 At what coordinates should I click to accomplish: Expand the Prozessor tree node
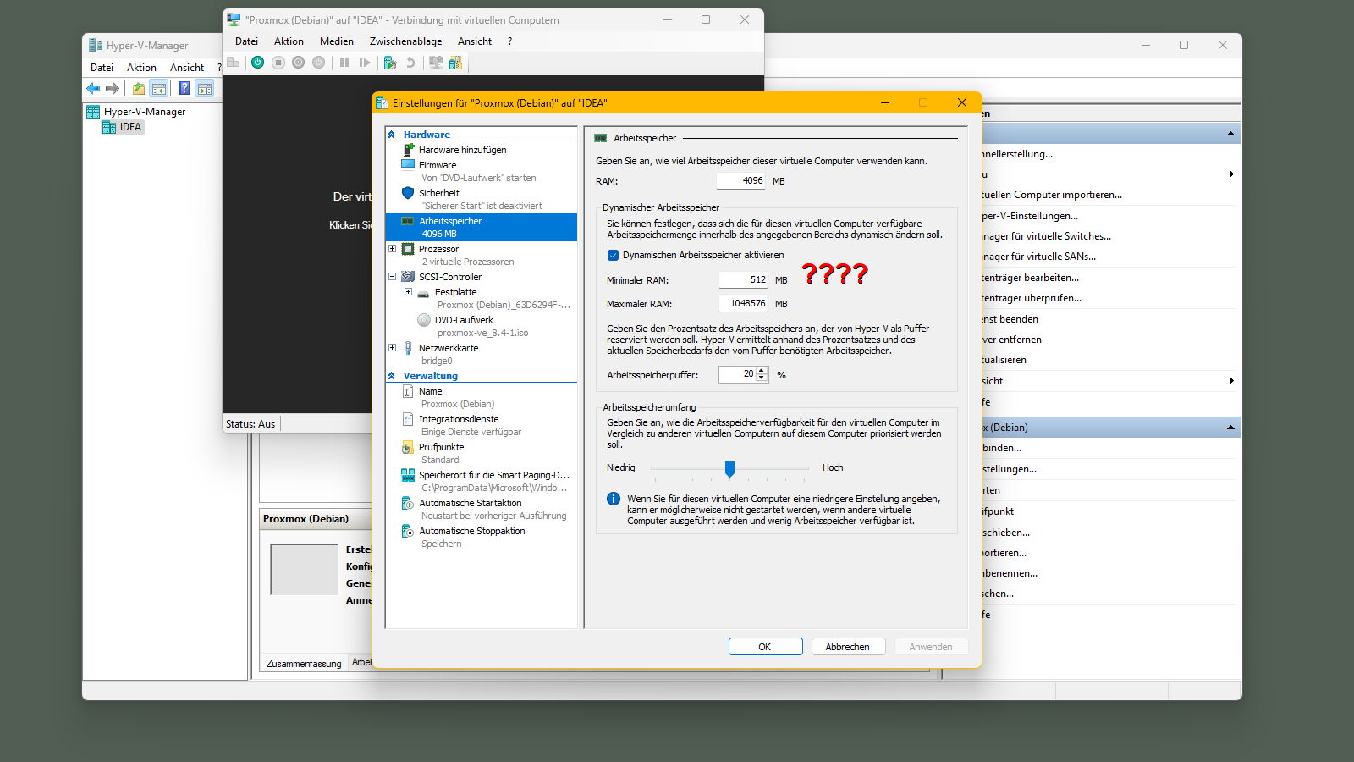click(393, 249)
